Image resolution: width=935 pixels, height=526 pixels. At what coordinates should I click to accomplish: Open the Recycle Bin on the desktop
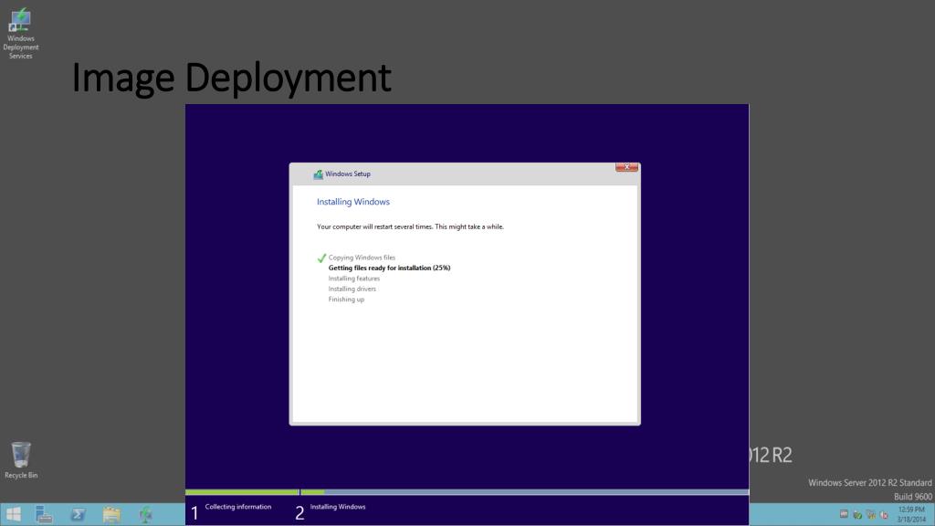pos(21,460)
